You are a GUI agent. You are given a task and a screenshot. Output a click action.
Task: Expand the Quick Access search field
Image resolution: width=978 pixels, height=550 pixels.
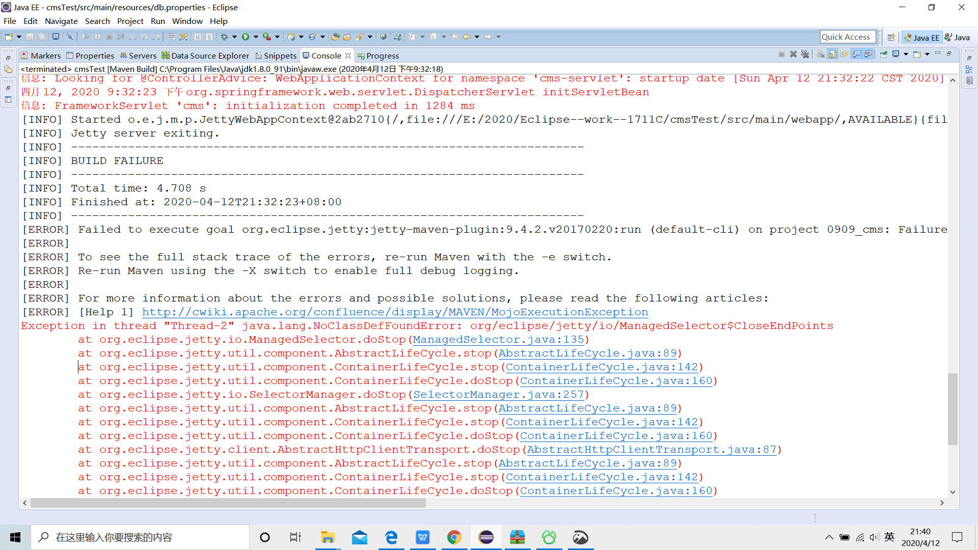point(849,37)
